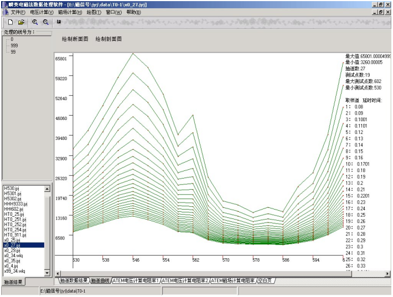Click the small black toolbar icon after zoom

(58, 22)
